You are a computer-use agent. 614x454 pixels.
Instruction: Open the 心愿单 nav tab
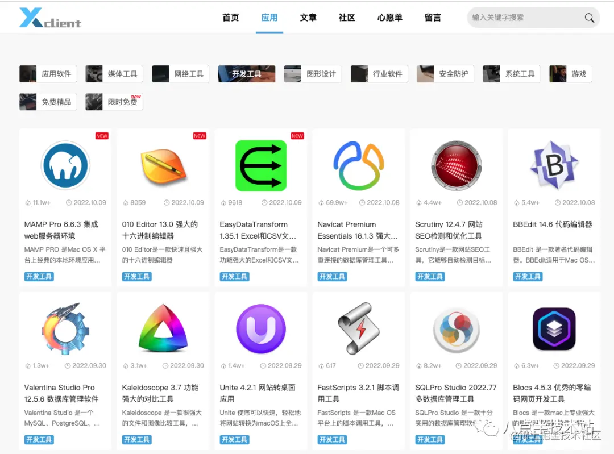(x=390, y=18)
